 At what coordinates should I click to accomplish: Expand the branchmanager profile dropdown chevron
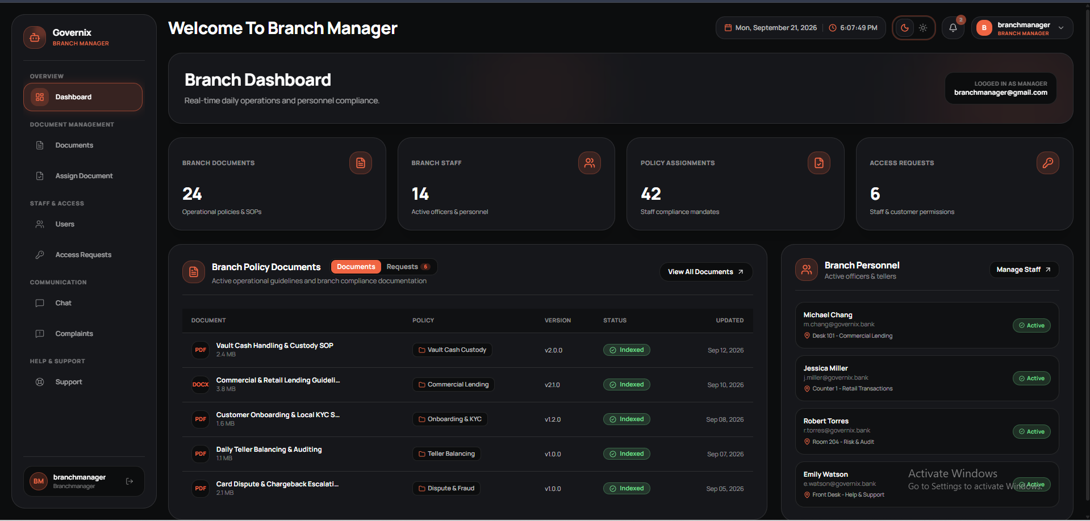[1061, 28]
